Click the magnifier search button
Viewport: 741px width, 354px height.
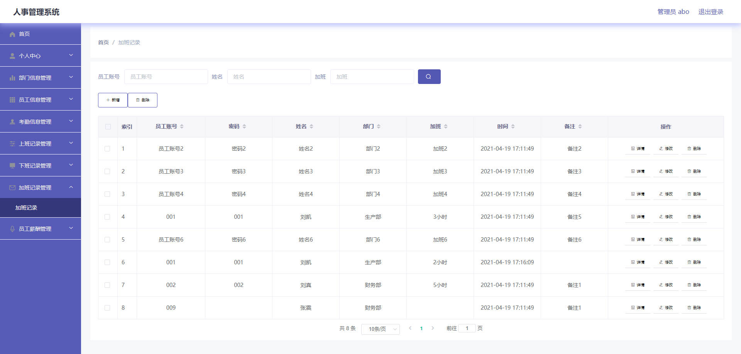click(429, 77)
